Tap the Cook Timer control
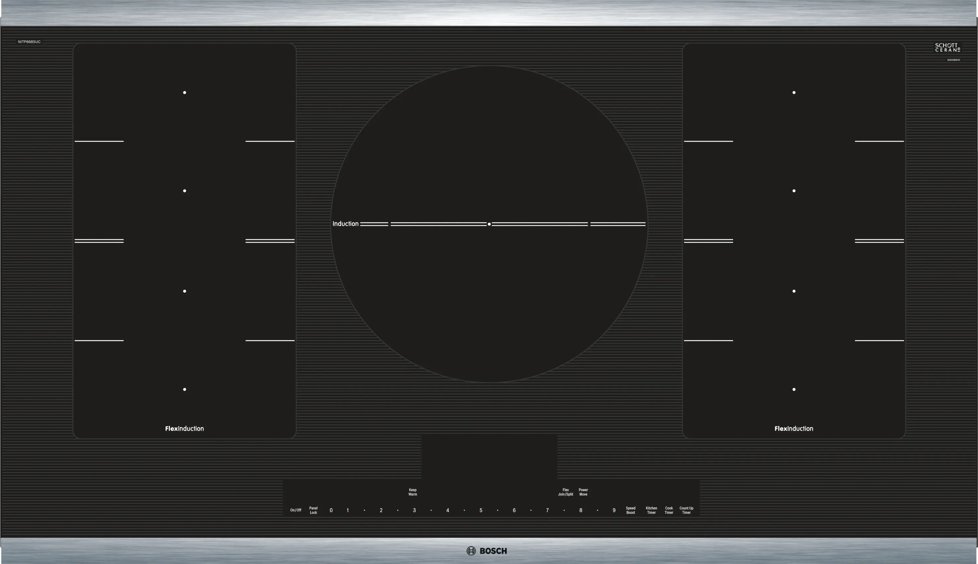 click(x=669, y=510)
